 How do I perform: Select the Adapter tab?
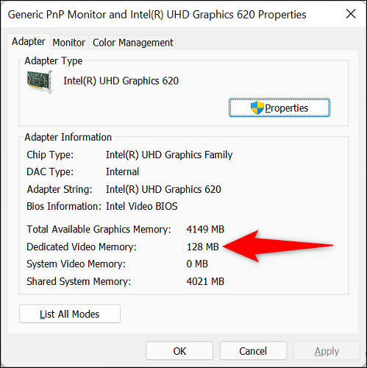tap(29, 42)
